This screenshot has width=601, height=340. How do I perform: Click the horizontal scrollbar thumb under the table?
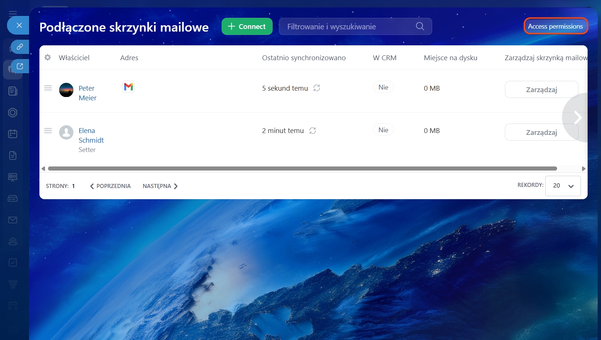(x=302, y=169)
